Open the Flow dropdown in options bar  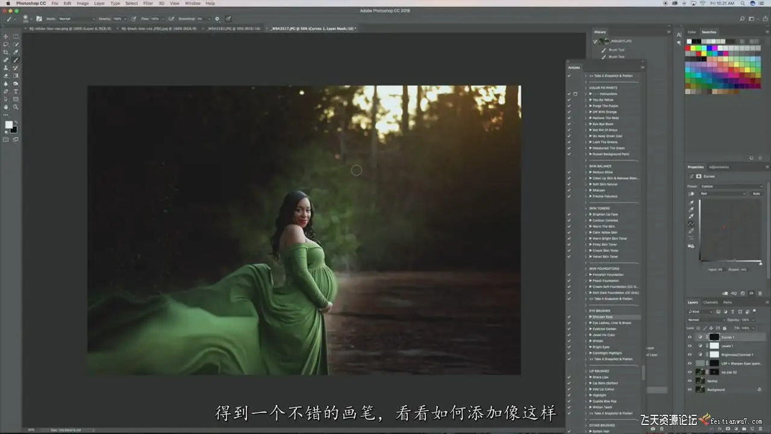click(x=162, y=19)
